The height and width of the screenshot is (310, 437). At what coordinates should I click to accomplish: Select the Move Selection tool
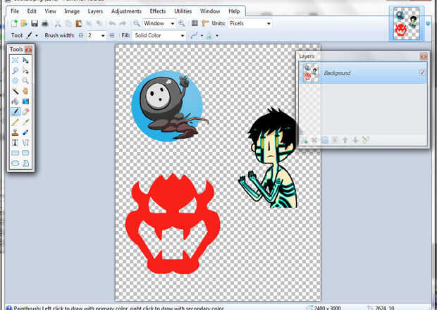point(25,70)
